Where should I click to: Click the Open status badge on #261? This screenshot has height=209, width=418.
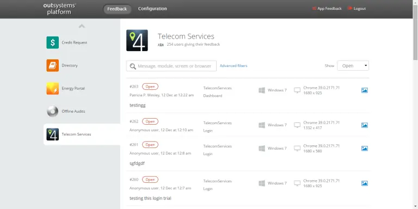(150, 145)
